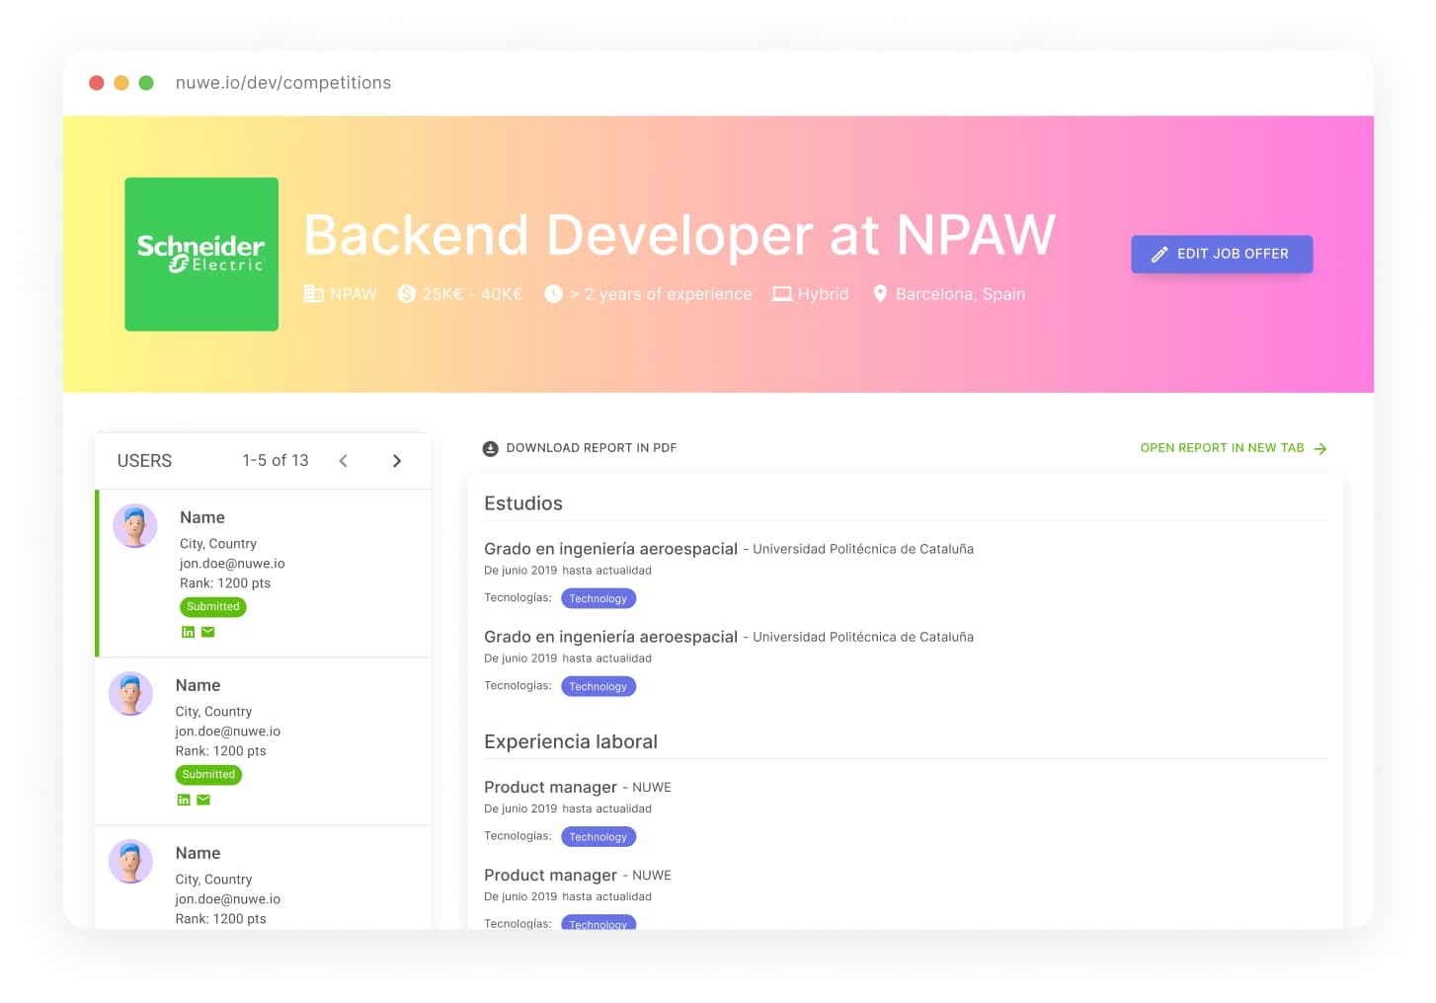The width and height of the screenshot is (1436, 1003).
Task: Open report in new tab
Action: point(1234,448)
